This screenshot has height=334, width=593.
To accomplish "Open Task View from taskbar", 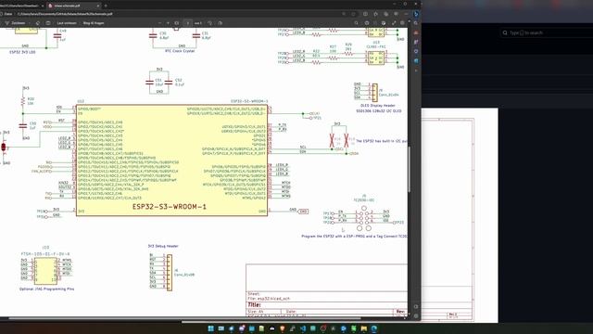I will click(x=221, y=328).
